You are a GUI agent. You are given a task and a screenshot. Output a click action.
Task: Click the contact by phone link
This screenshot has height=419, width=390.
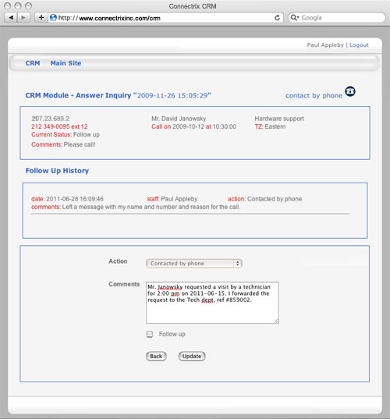tap(314, 96)
